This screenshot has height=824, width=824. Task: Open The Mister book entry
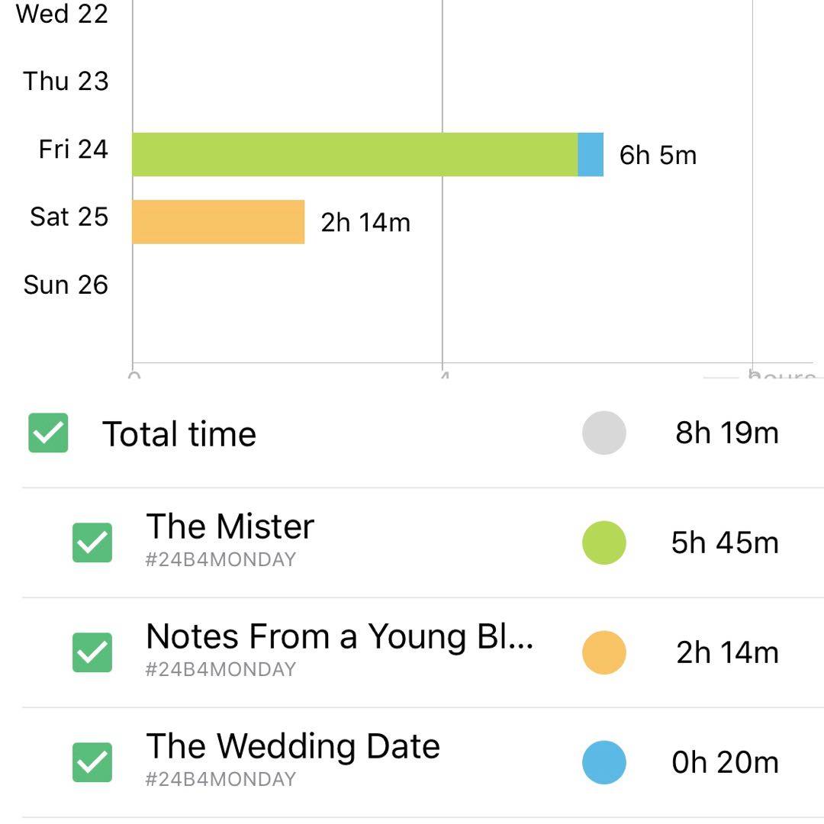pyautogui.click(x=230, y=526)
